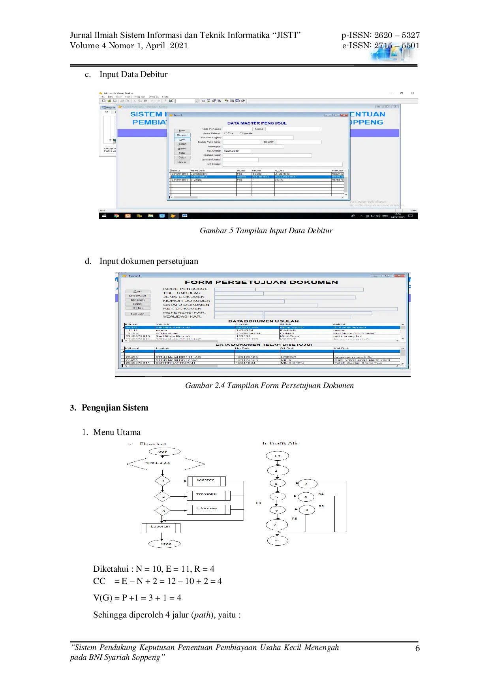Expand the database combo box in the toolbar

pyautogui.click(x=197, y=101)
